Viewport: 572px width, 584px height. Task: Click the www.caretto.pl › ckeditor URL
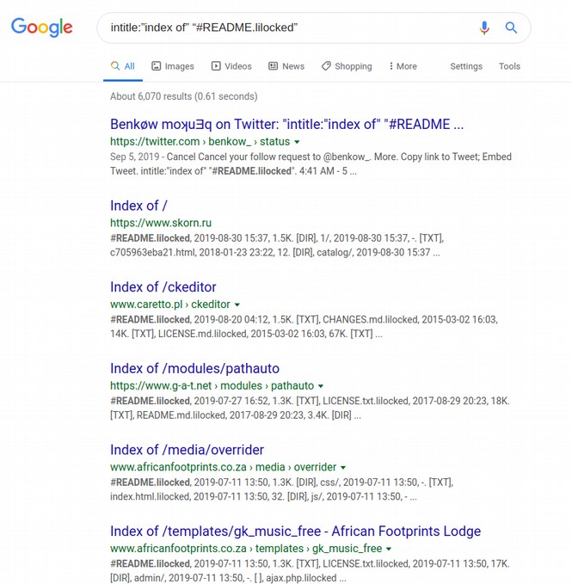click(170, 304)
